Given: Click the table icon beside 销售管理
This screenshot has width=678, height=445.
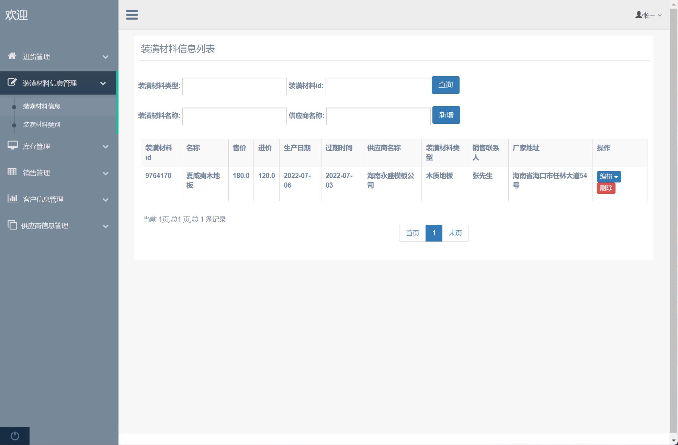Looking at the screenshot, I should 12,173.
